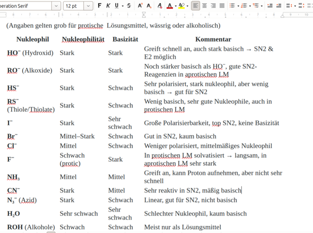Click the RS⁻ (Thiole/Thiolate) cell
Screen dimensions: 313x233
[x=31, y=105]
